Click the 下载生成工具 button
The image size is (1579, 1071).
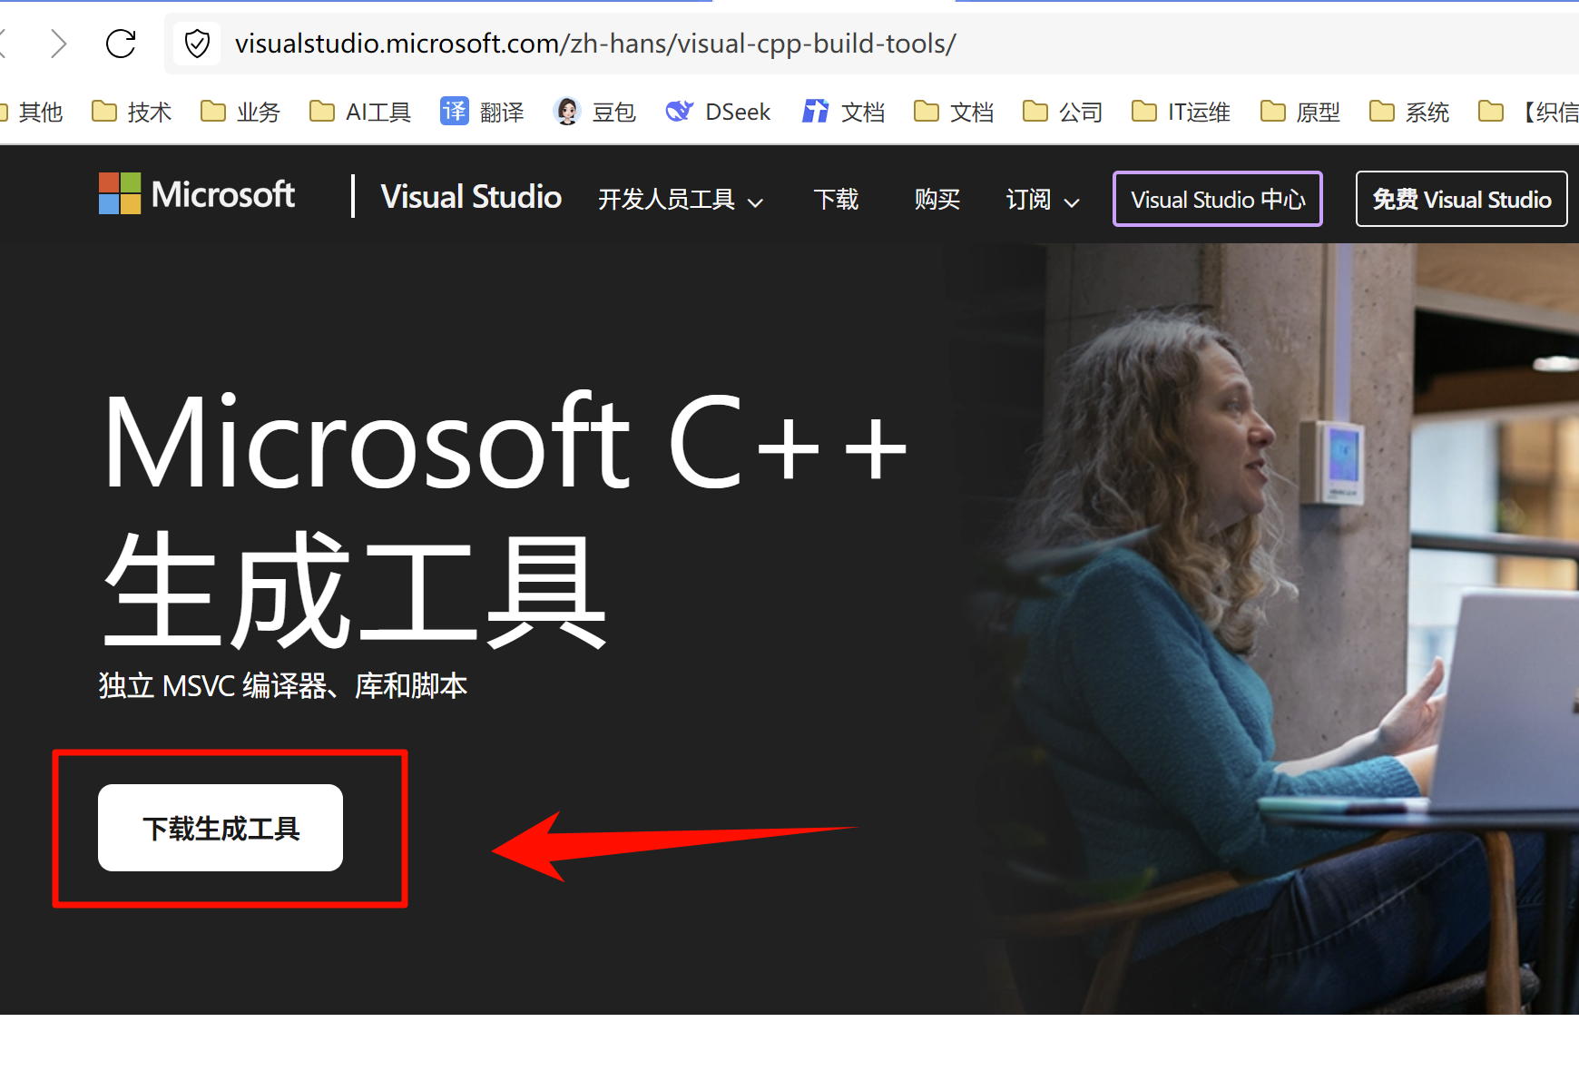coord(221,828)
